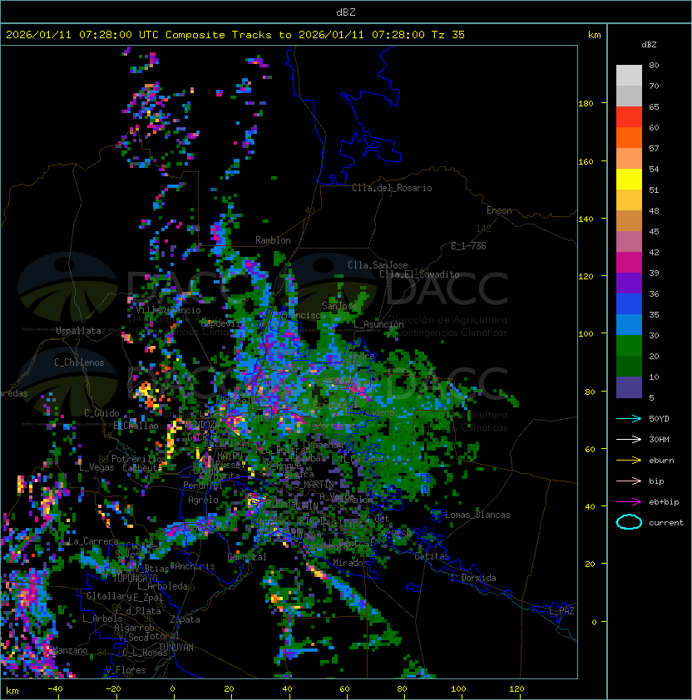Click the 'dBZ' title at the top center
The image size is (692, 700).
click(x=346, y=12)
